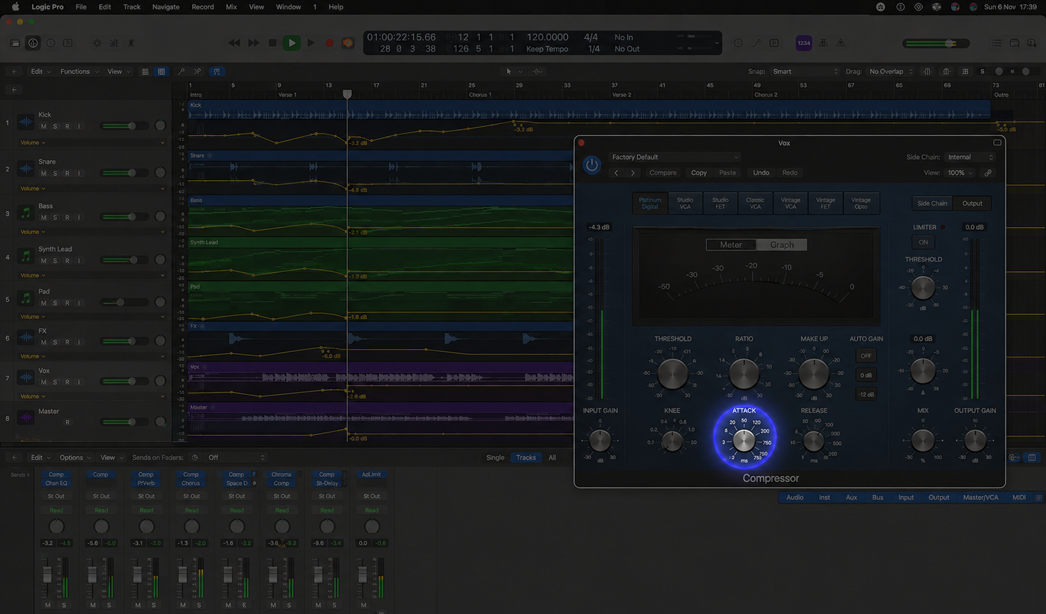Solo the Pad track
Viewport: 1046px width, 614px height.
click(x=55, y=303)
